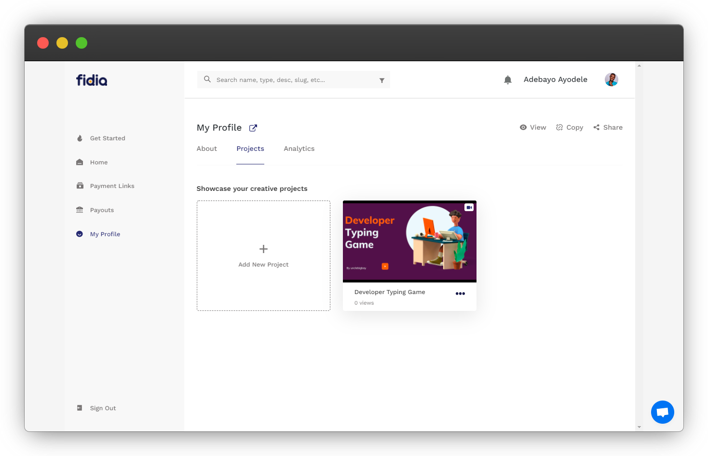Click the Home sidebar icon
The height and width of the screenshot is (456, 708).
(x=80, y=162)
